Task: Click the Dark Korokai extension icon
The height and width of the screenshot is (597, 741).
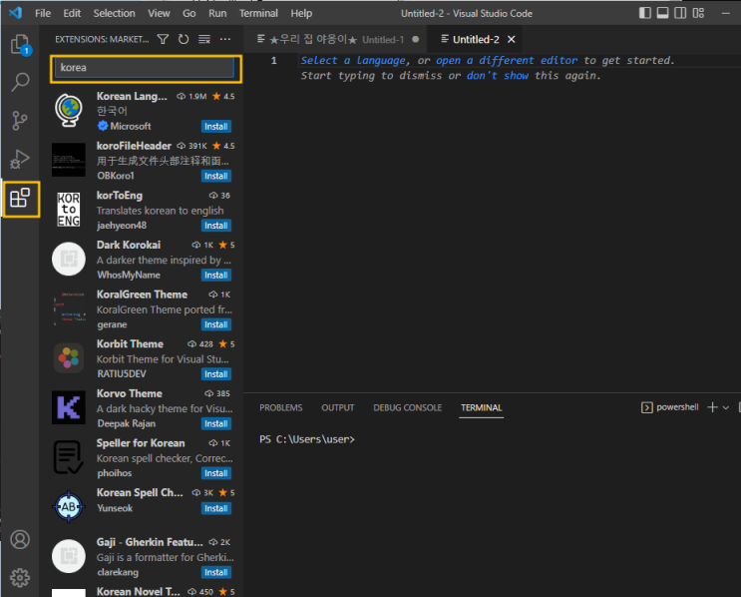Action: 69,259
